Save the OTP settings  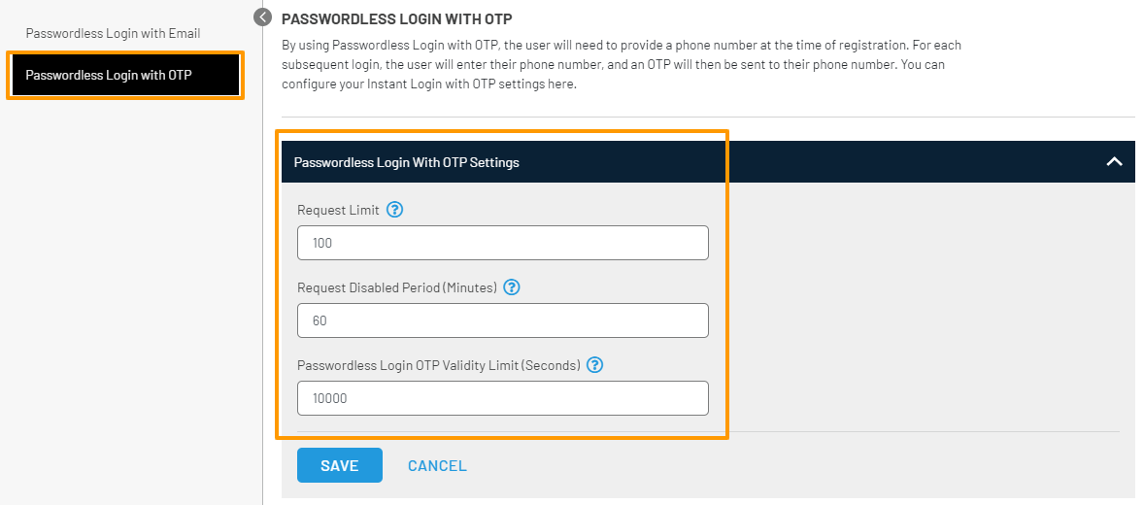click(x=339, y=465)
